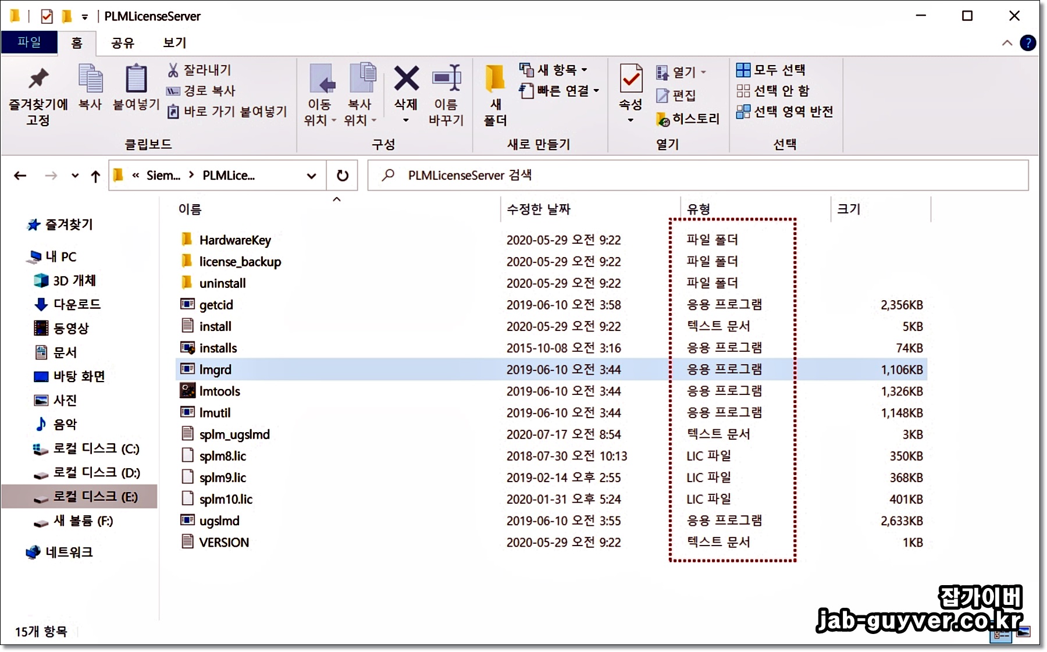Click the Copy (복사) ribbon icon
Image resolution: width=1047 pixels, height=652 pixels.
[x=90, y=79]
